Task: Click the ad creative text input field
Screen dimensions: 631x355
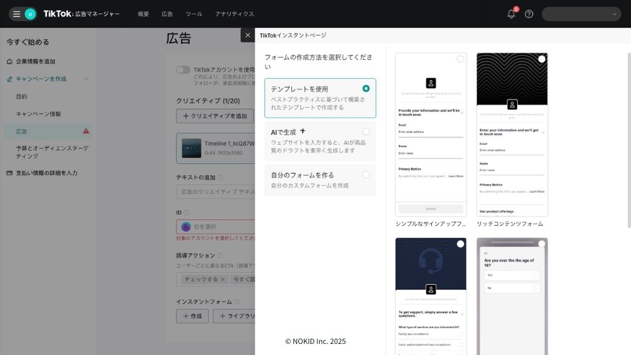Action: pyautogui.click(x=216, y=192)
